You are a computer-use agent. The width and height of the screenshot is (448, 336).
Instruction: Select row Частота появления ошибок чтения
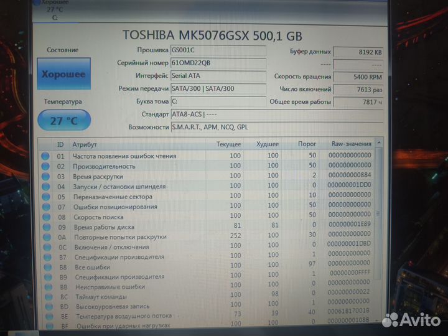[x=207, y=156]
